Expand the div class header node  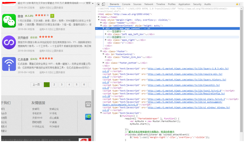coord(101,23)
